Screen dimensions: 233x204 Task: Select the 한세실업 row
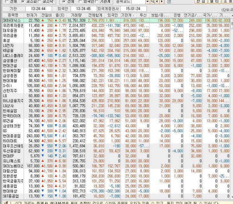pyautogui.click(x=116, y=111)
